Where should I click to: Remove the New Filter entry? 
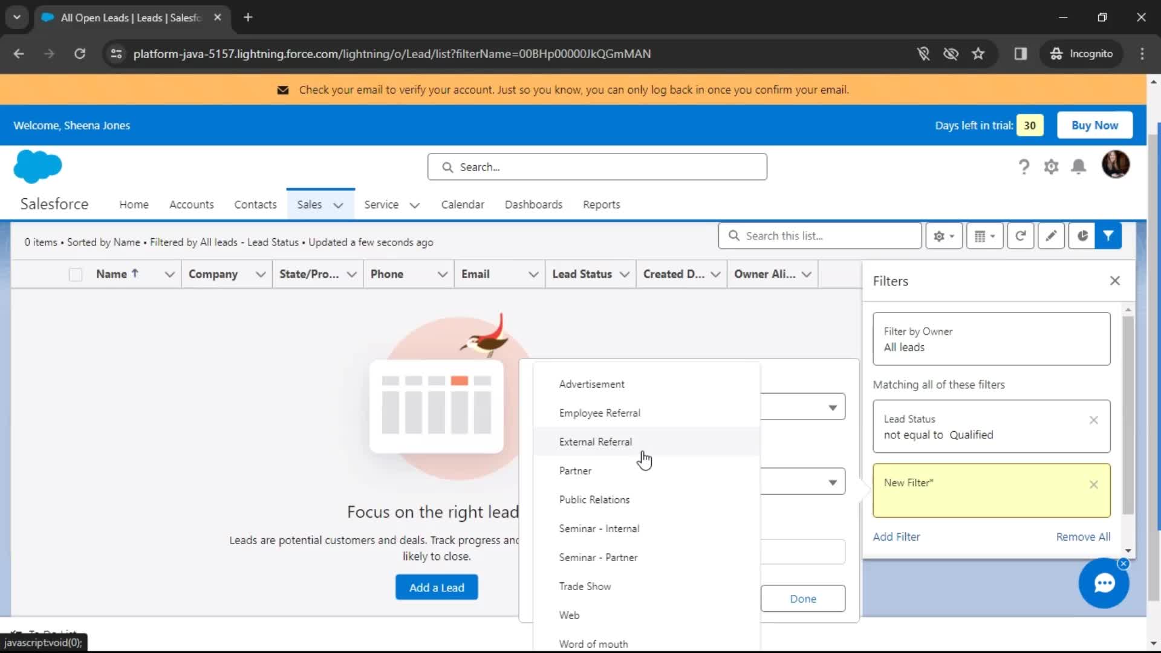pos(1093,484)
